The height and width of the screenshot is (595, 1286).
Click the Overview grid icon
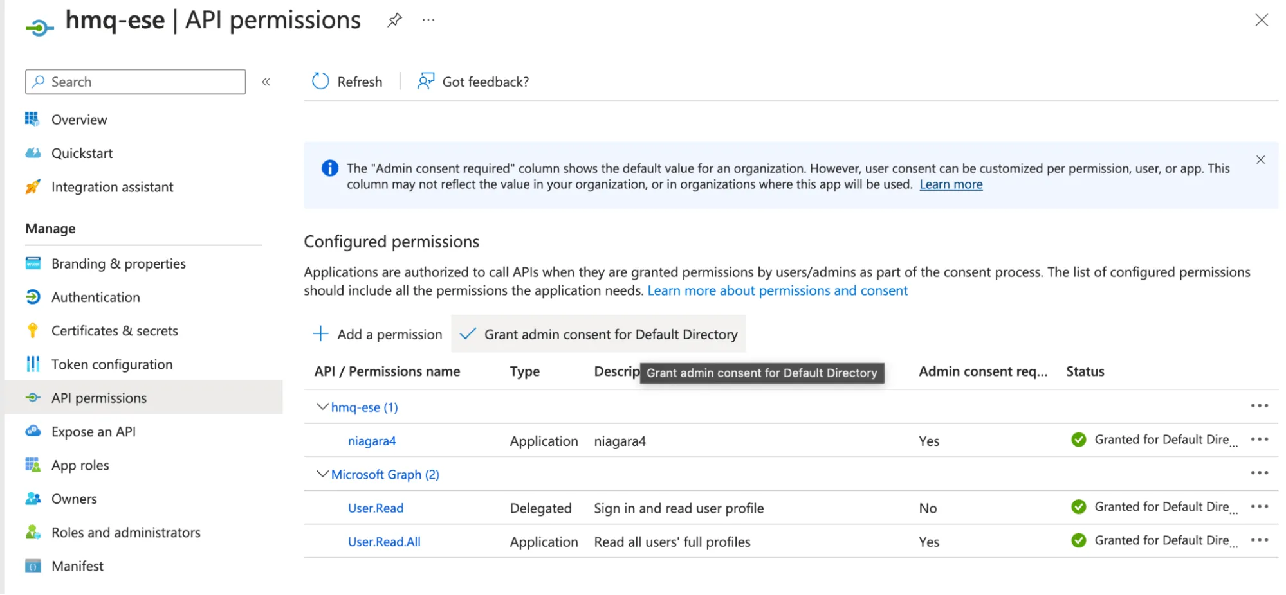click(32, 119)
